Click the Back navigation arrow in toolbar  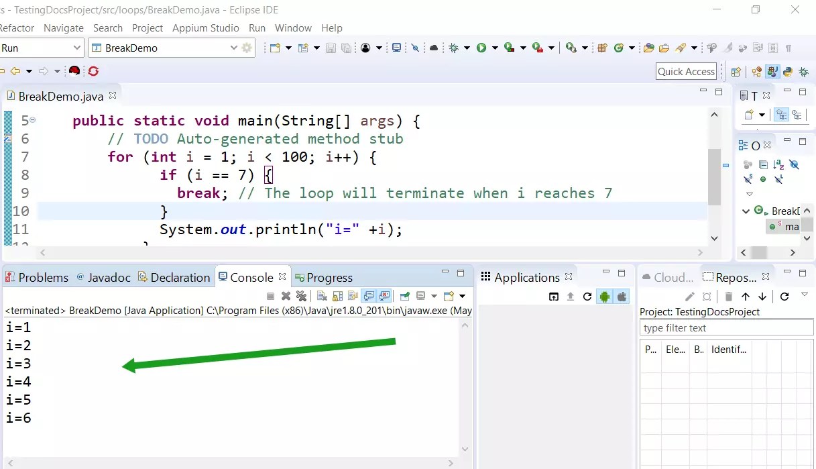coord(15,70)
